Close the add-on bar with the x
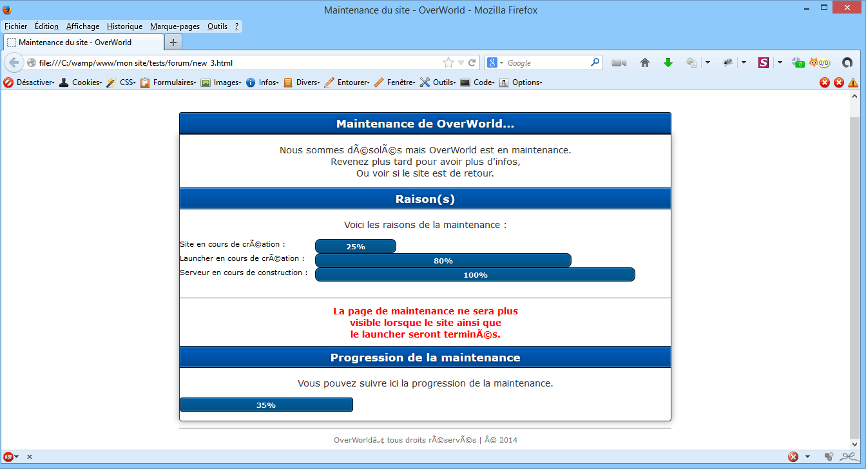Screen dimensions: 866x469 click(30, 457)
